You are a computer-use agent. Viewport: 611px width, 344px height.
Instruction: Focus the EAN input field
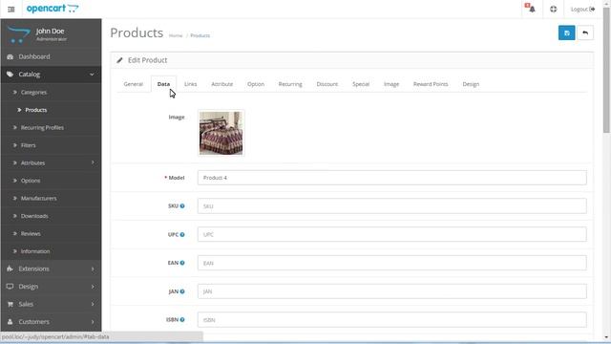[392, 263]
